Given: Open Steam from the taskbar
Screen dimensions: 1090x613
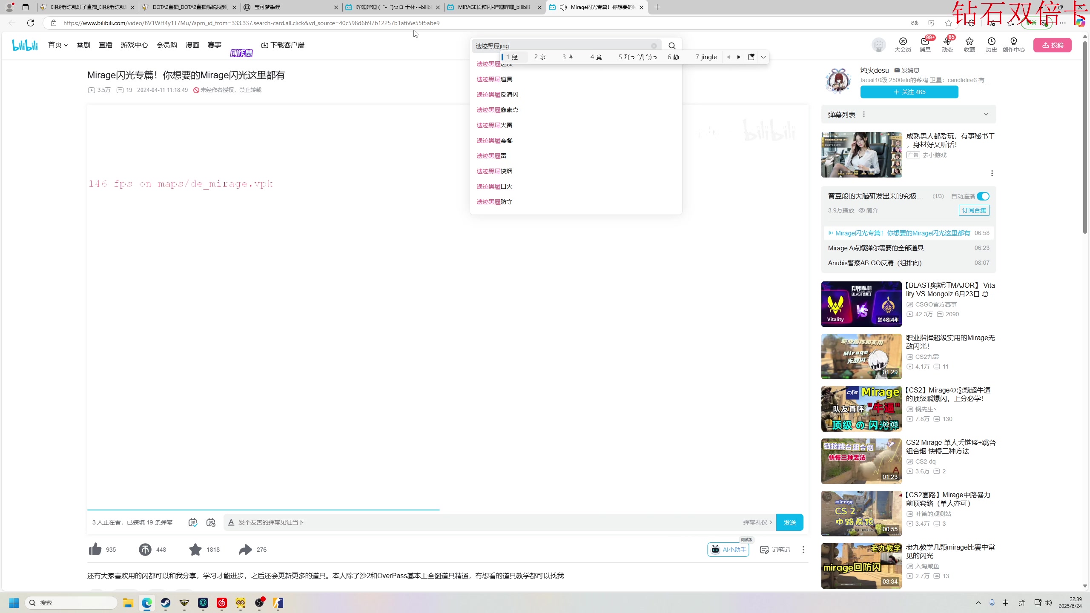Looking at the screenshot, I should (166, 603).
